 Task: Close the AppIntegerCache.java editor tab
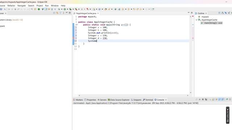(x=98, y=13)
